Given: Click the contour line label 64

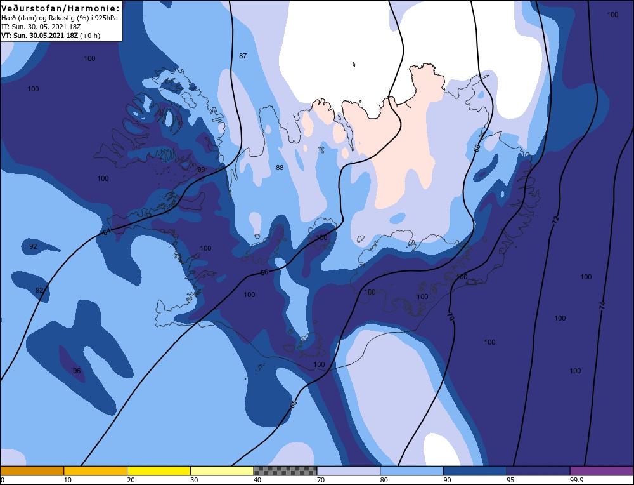Looking at the screenshot, I should (x=107, y=232).
